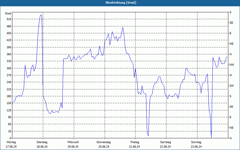
Task: Click the 'Mittwoch' day label
Action: (73, 142)
